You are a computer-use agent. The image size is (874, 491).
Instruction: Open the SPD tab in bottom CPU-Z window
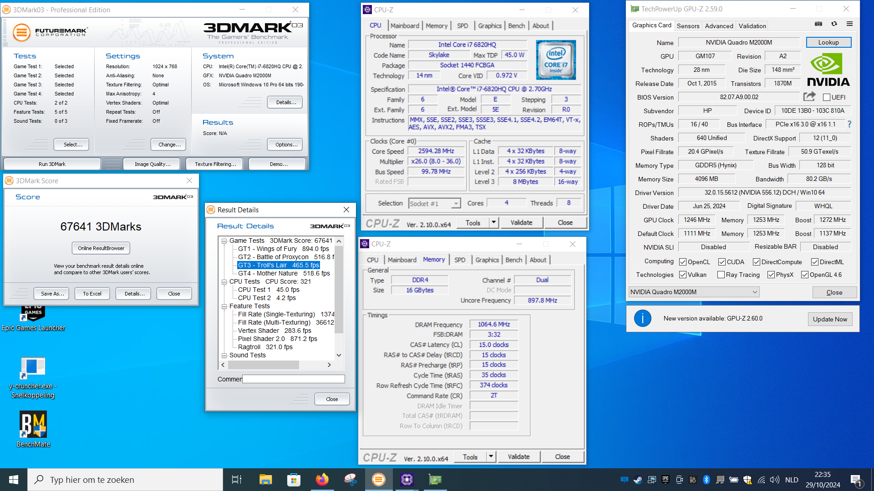pyautogui.click(x=460, y=260)
